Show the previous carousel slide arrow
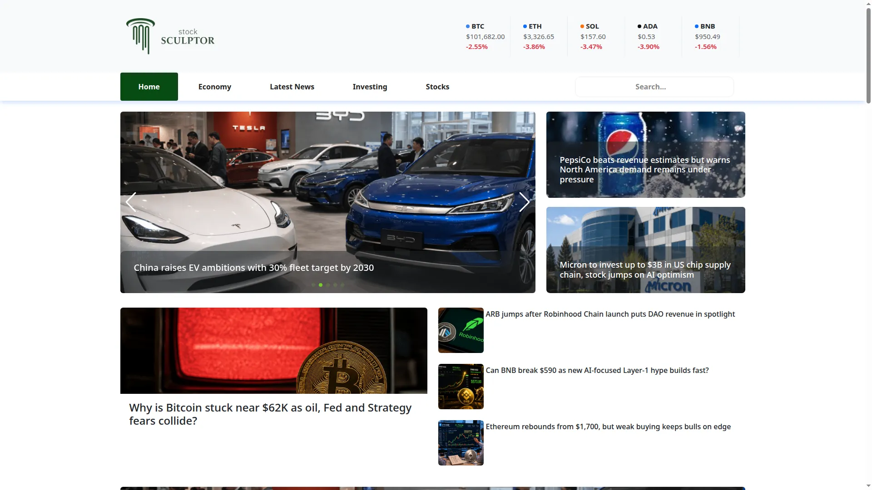 (131, 202)
